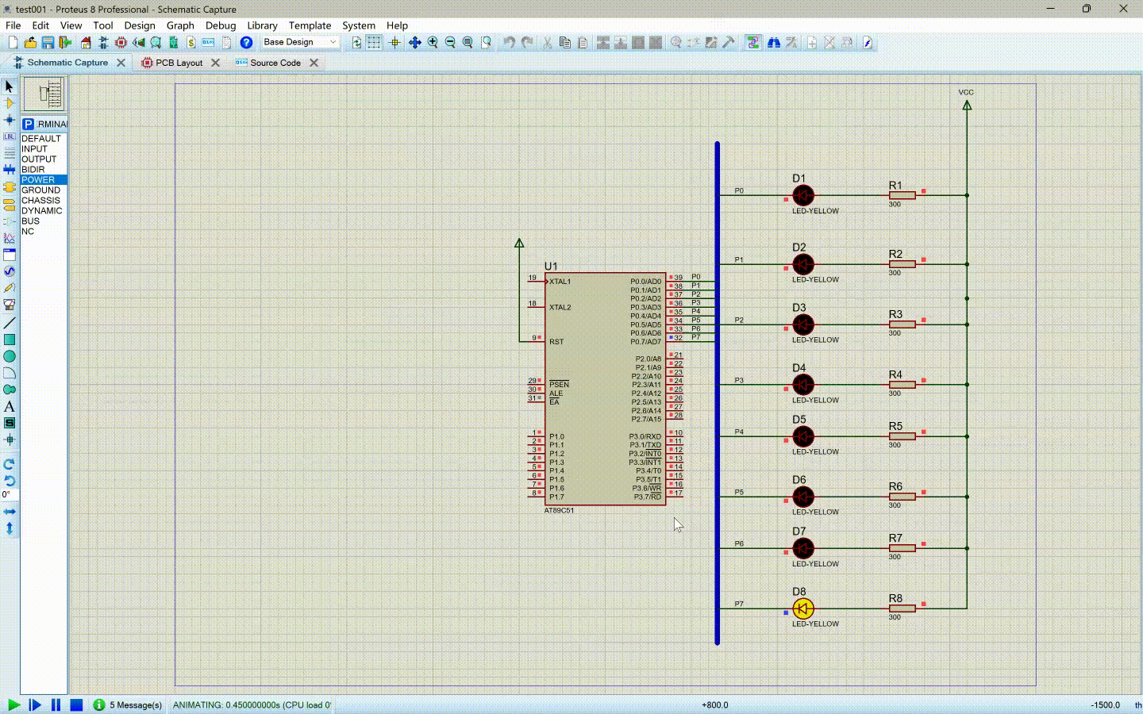This screenshot has height=714, width=1143.
Task: Open the Graph menu
Action: 180,25
